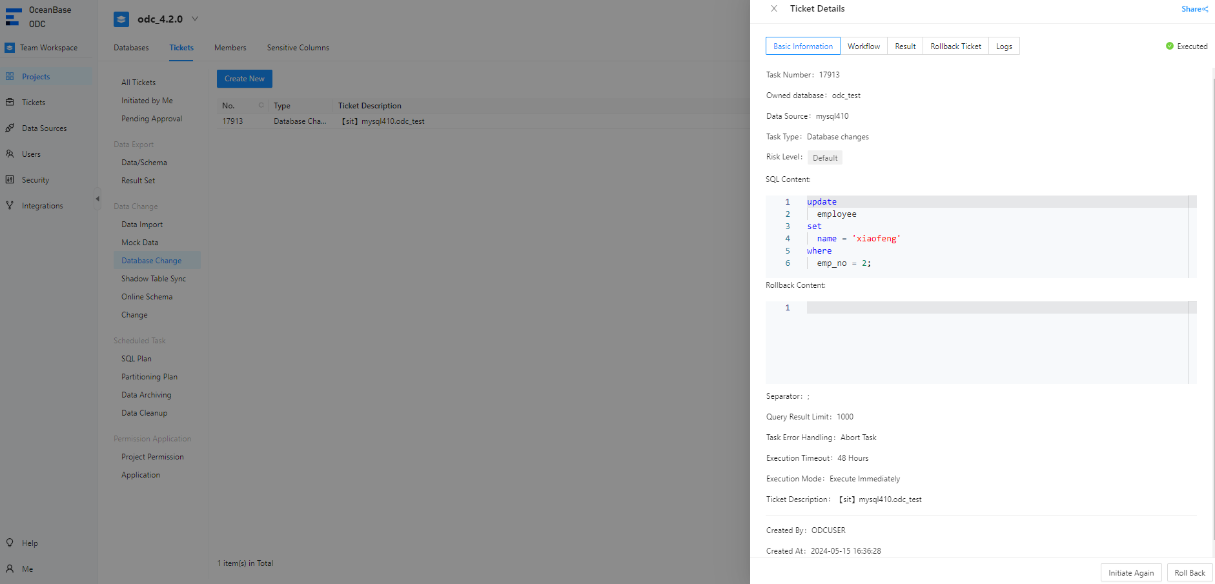
Task: Click inside the Rollback Content editor
Action: click(994, 342)
